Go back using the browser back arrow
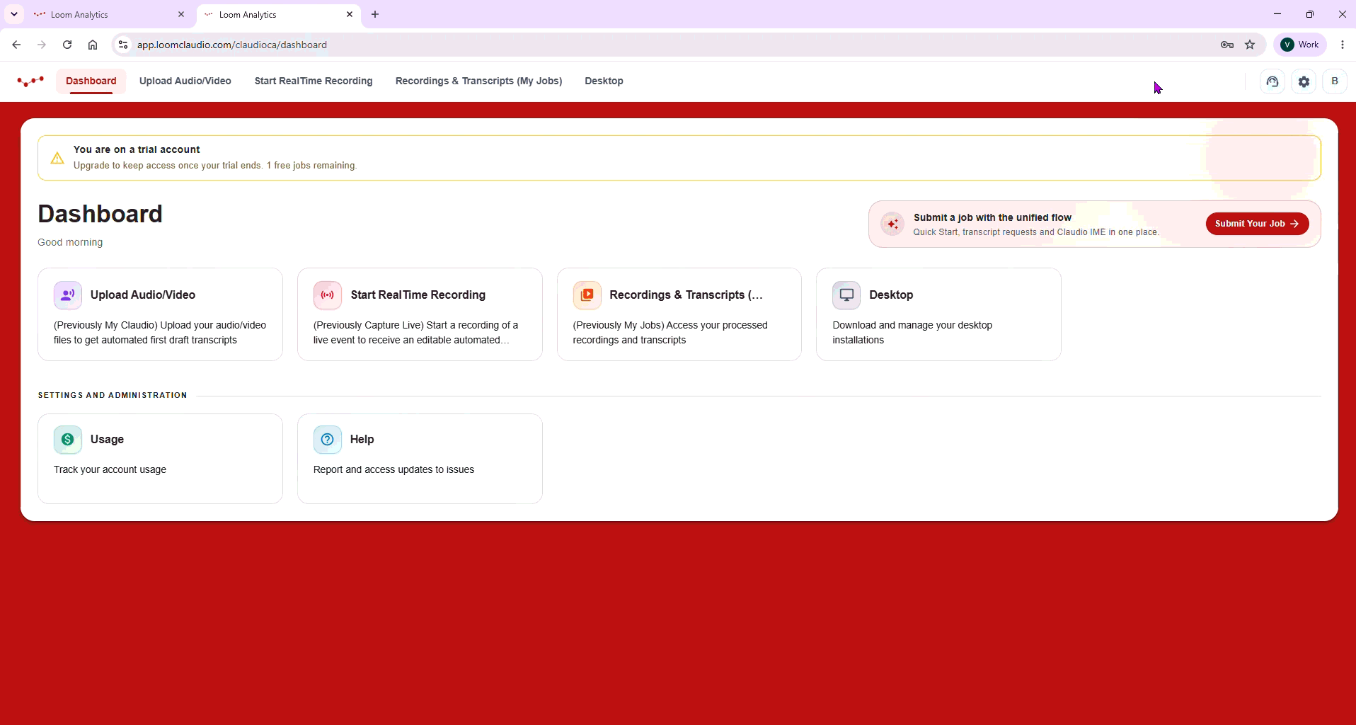1356x725 pixels. (x=16, y=45)
